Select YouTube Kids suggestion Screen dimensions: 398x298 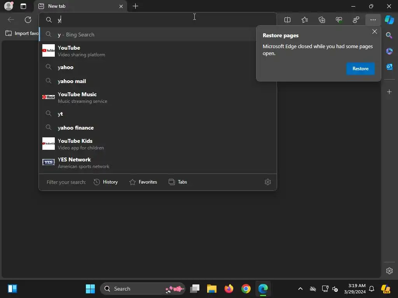point(157,144)
